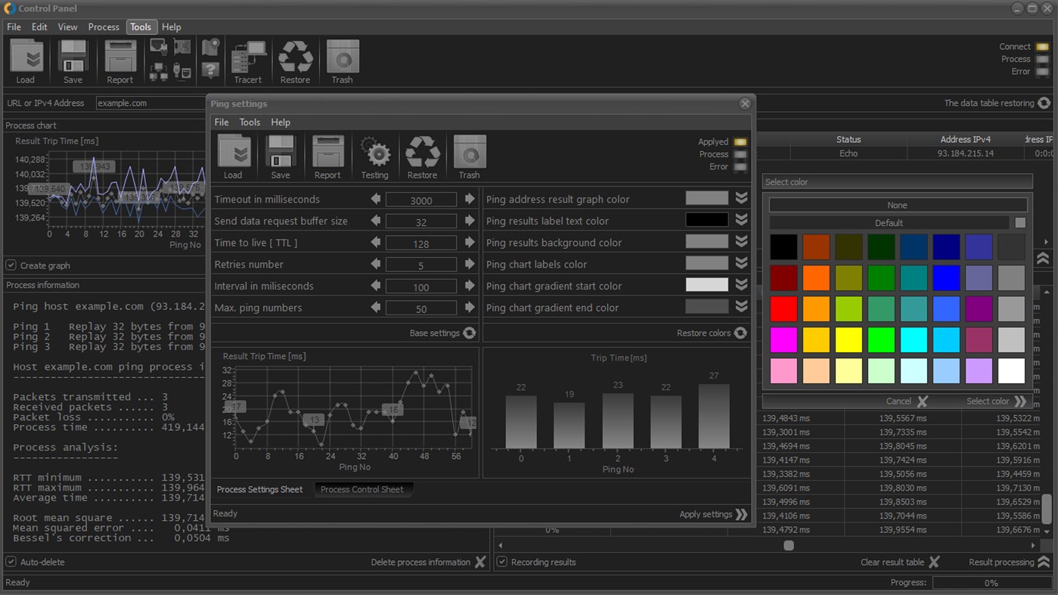Click Trash icon in Ping settings toolbar
Screen dimensions: 1058x595
coord(469,152)
